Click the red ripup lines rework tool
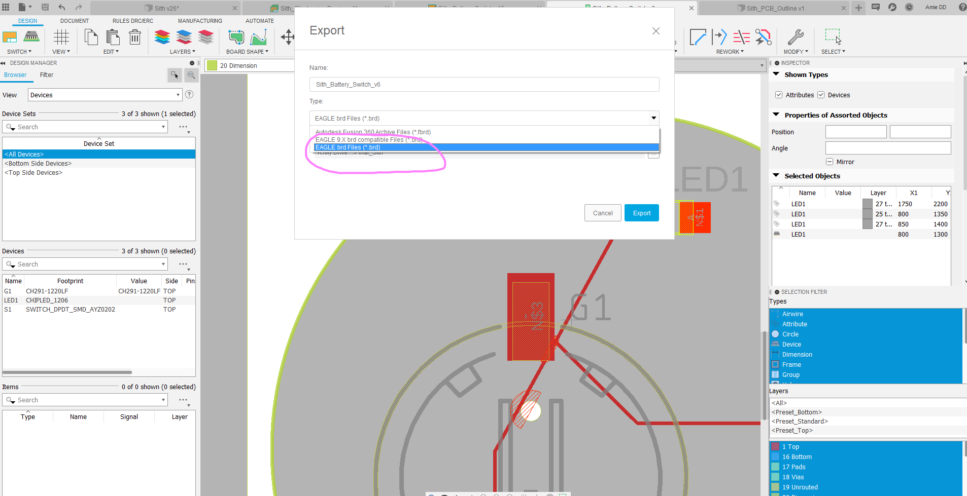The height and width of the screenshot is (496, 967). point(741,37)
